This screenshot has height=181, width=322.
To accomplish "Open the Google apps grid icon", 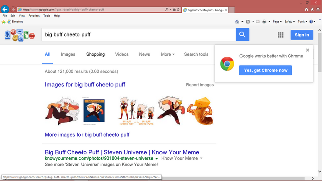I will pos(281,35).
